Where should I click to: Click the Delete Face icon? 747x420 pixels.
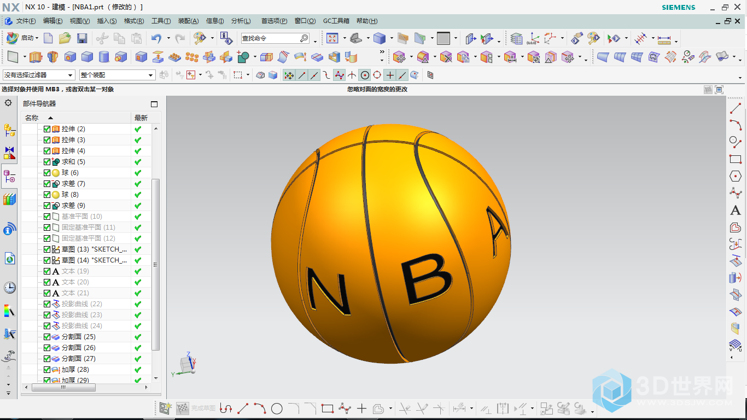(446, 57)
